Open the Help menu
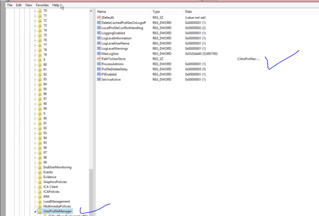This screenshot has width=319, height=216. pyautogui.click(x=56, y=5)
